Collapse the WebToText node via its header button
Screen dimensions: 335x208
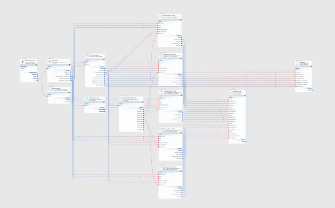pos(69,65)
